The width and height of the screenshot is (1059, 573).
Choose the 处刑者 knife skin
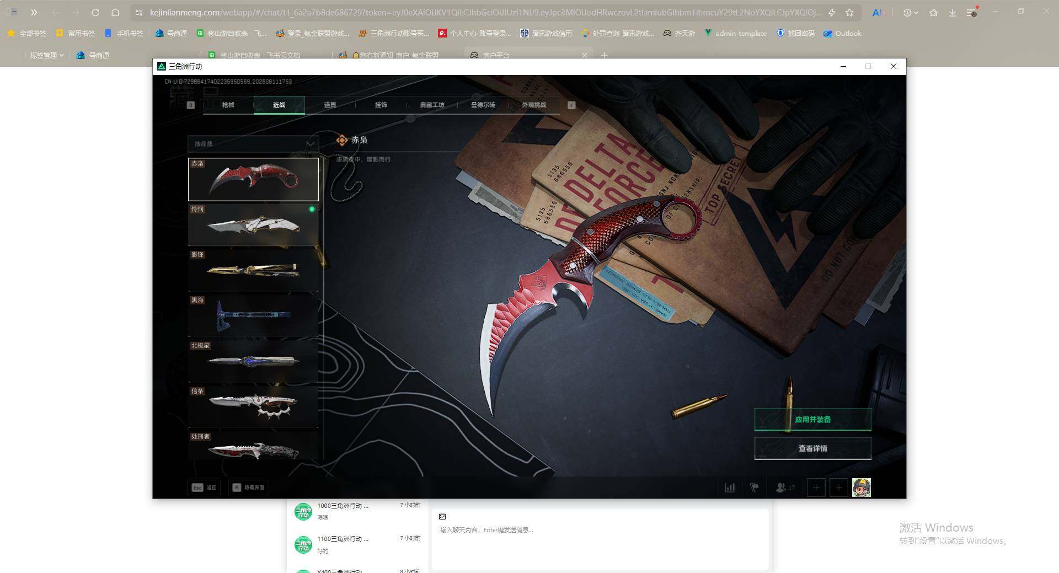point(253,446)
